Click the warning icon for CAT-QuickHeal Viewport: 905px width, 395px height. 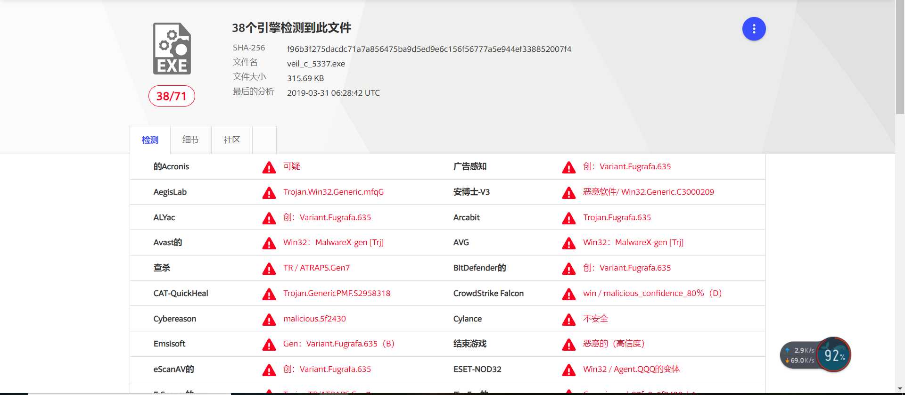click(x=269, y=294)
